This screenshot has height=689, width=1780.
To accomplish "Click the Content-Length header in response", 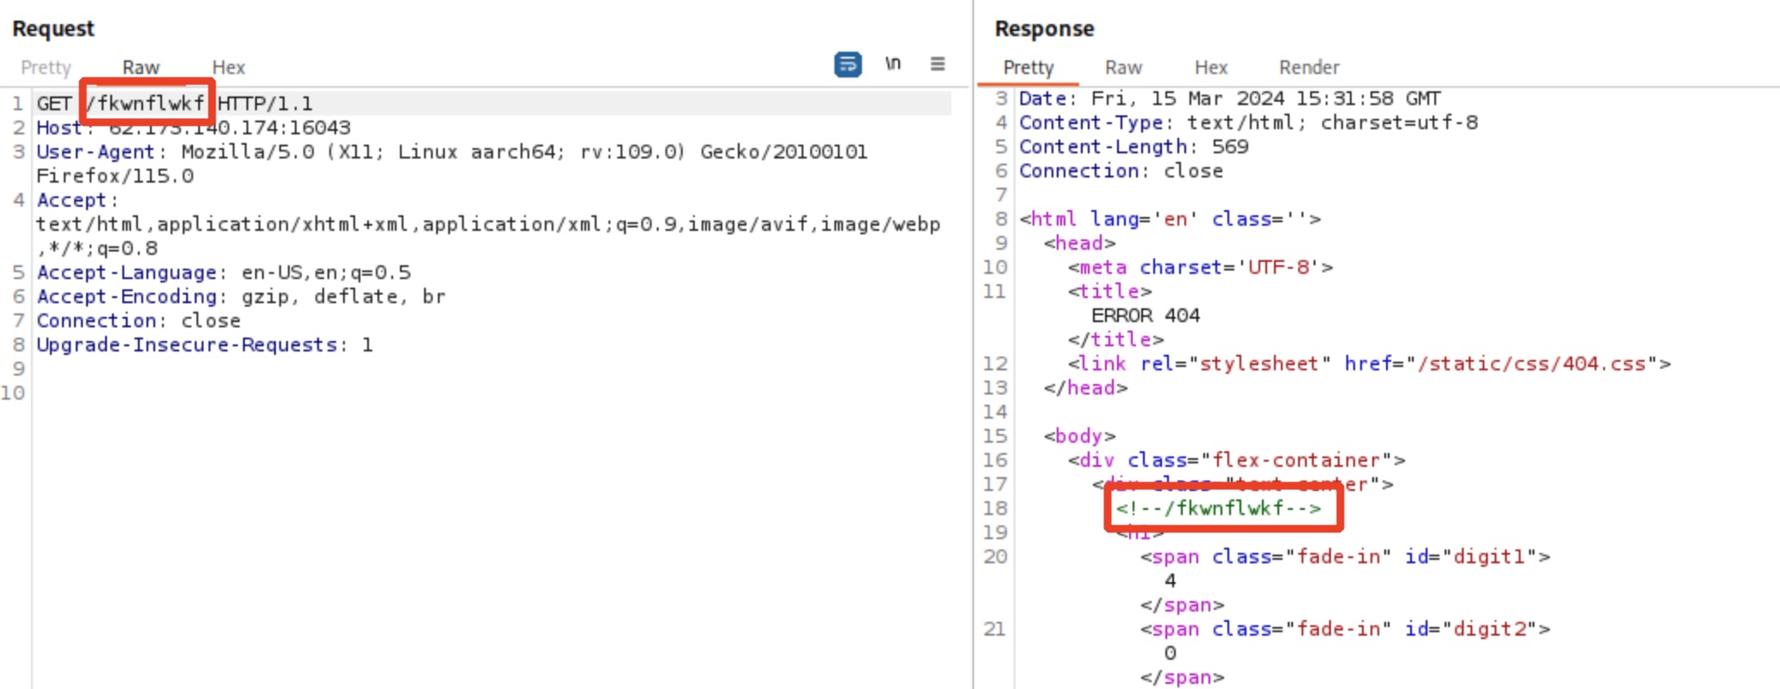I will click(x=1102, y=146).
